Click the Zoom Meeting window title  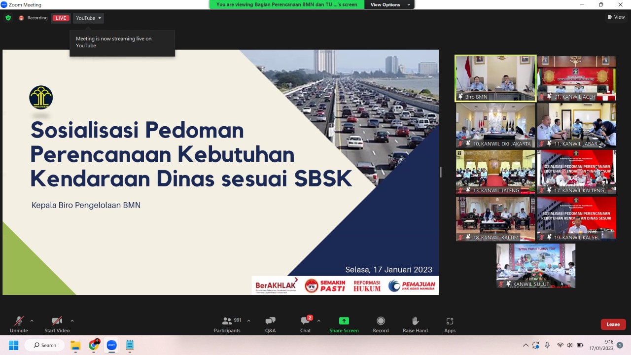tap(25, 4)
